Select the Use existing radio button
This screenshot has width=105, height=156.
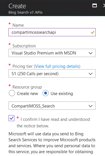pyautogui.click(x=46, y=93)
